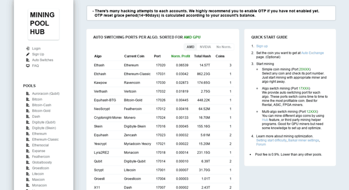The width and height of the screenshot is (349, 190).
Task: Open the Ethereum pool link in the sidebar
Action: tap(39, 134)
